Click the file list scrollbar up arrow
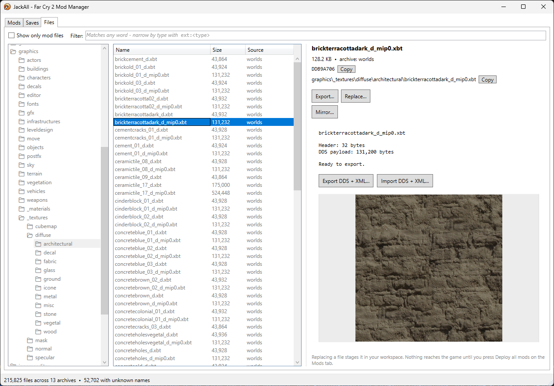The image size is (554, 386). (298, 58)
